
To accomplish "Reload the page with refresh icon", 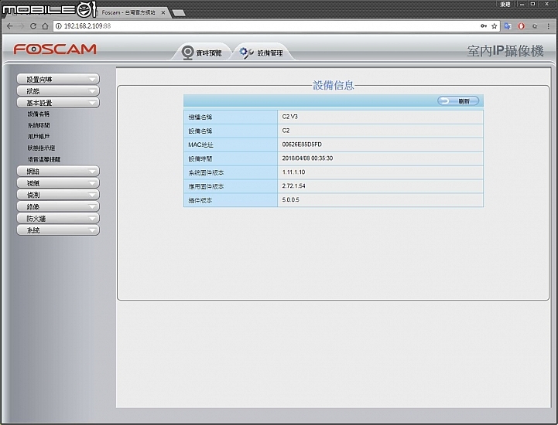I will click(x=33, y=26).
